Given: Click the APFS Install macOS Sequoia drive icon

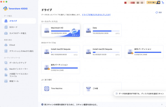Looking at the screenshot, I should tap(89, 52).
